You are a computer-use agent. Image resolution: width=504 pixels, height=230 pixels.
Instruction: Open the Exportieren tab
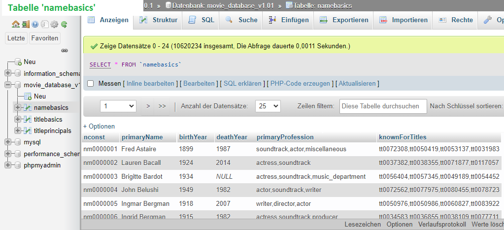click(344, 20)
